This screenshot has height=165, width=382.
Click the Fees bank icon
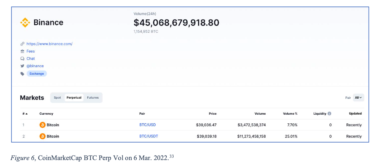pyautogui.click(x=22, y=51)
